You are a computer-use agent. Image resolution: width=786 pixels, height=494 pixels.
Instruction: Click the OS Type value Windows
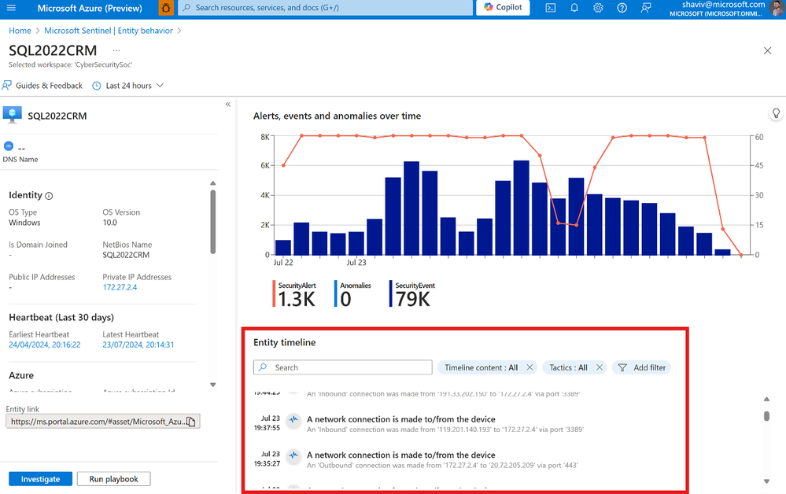tap(24, 223)
